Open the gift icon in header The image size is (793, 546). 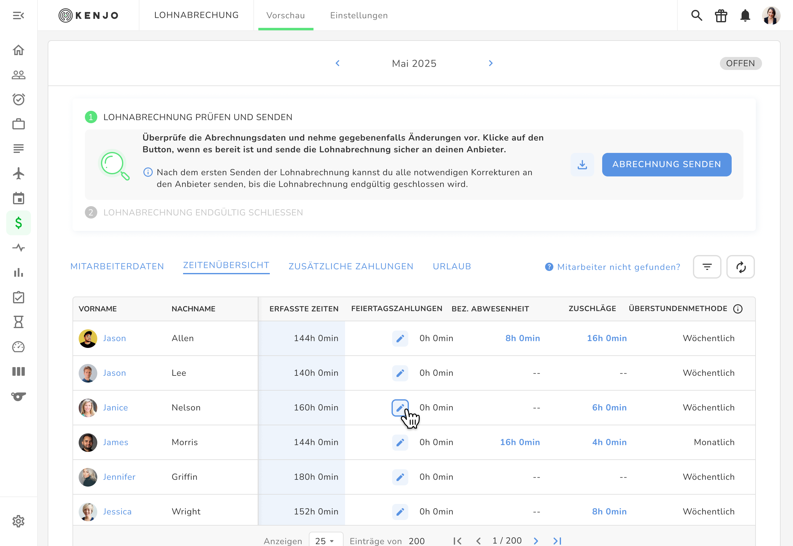(x=721, y=16)
